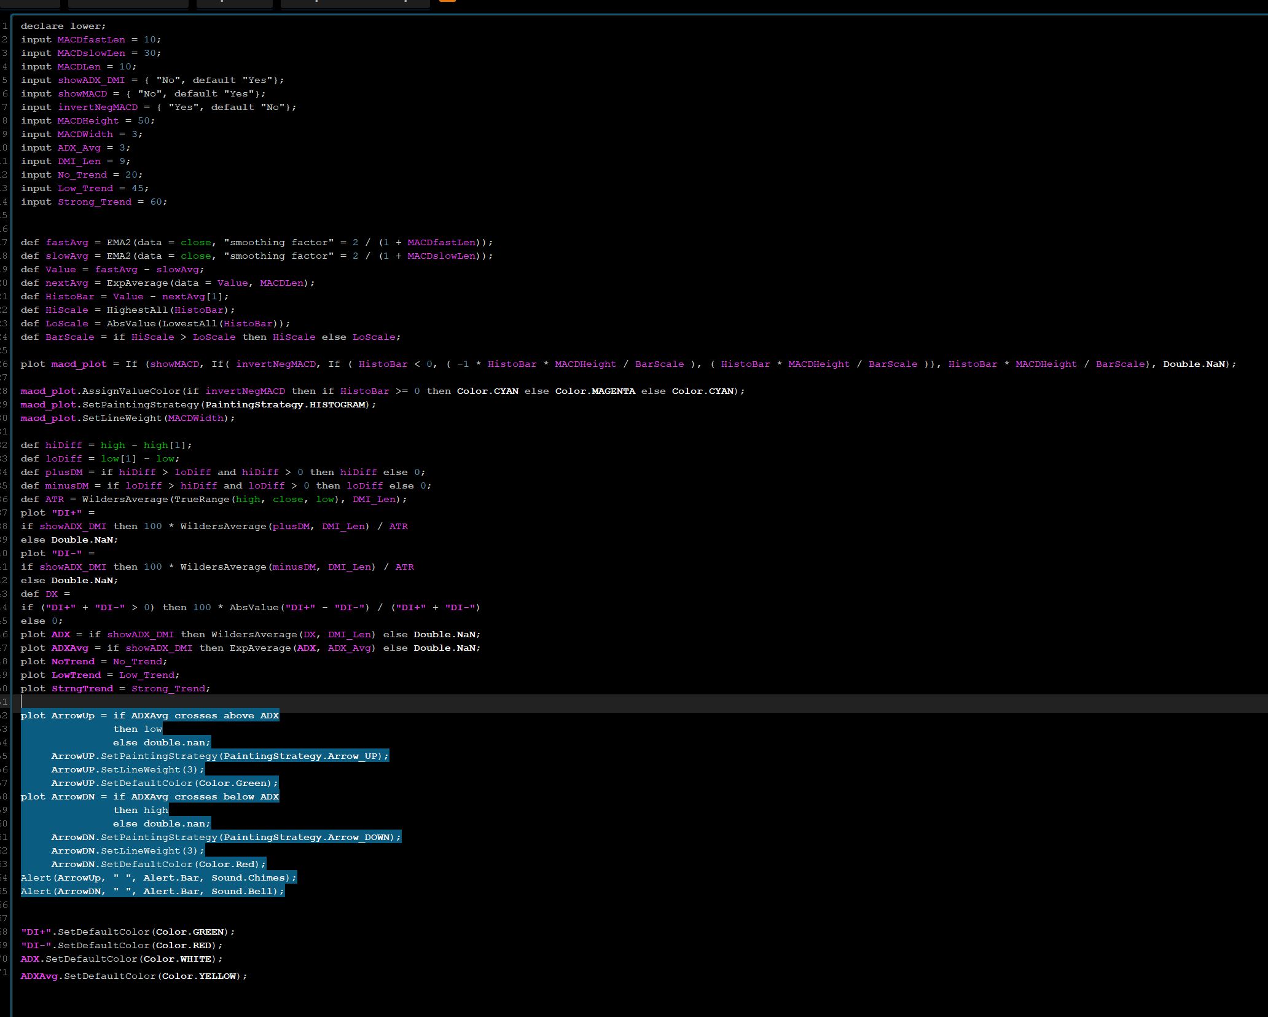This screenshot has width=1268, height=1017.
Task: Place cursor on "plot NoTrend = No_Trend;"
Action: coord(94,661)
